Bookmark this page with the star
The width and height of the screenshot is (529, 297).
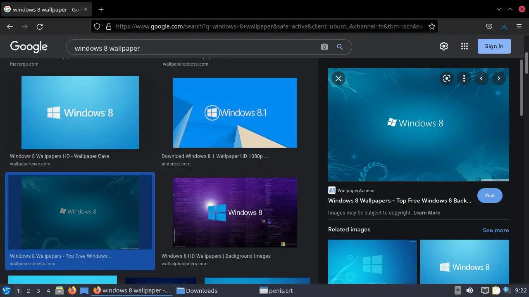point(432,26)
